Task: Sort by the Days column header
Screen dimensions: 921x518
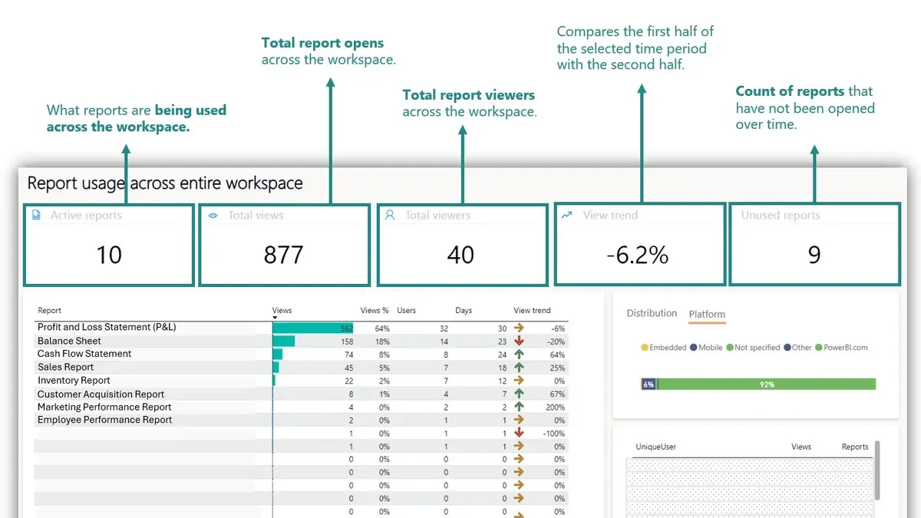Action: coord(464,310)
